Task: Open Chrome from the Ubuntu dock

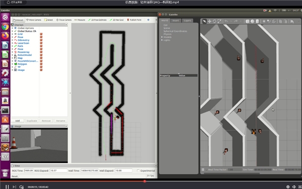Action: click(5, 27)
